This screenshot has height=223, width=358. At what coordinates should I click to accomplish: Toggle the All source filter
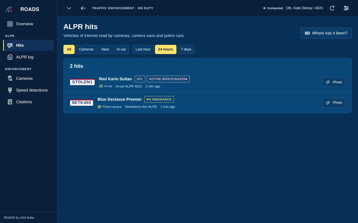point(69,49)
